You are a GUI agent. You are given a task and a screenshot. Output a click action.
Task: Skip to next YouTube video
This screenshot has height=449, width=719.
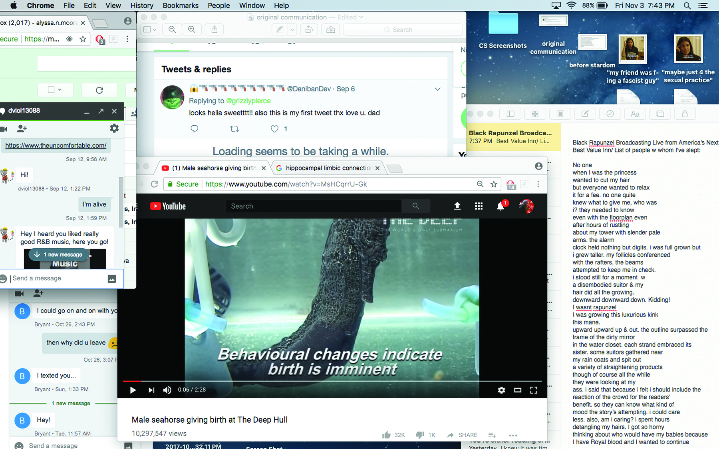(x=151, y=390)
